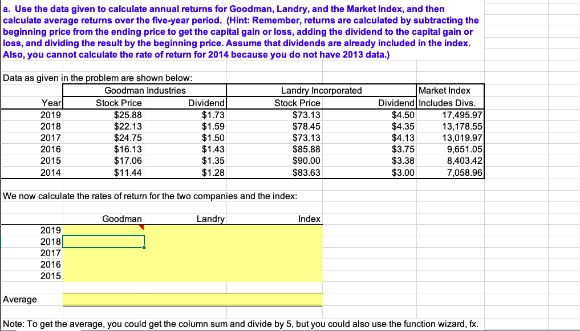This screenshot has width=580, height=331.
Task: Click the Goodman 2017 dividend $1.50
Action: click(213, 138)
